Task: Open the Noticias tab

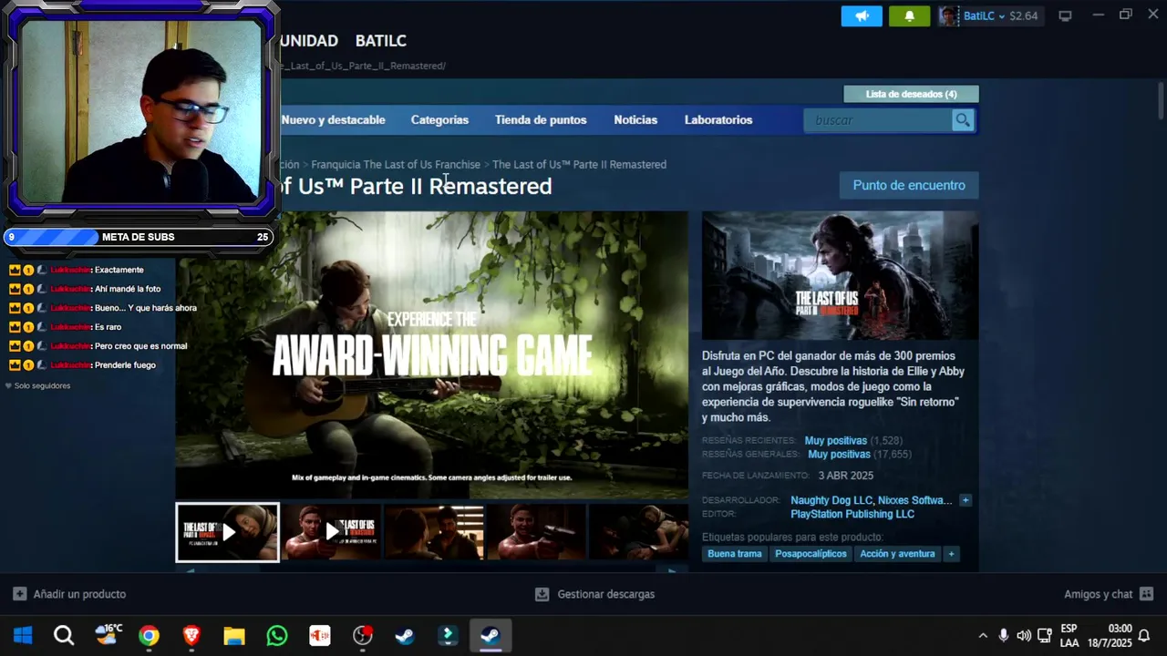Action: pyautogui.click(x=635, y=120)
